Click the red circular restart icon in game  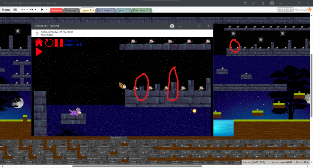click(49, 43)
